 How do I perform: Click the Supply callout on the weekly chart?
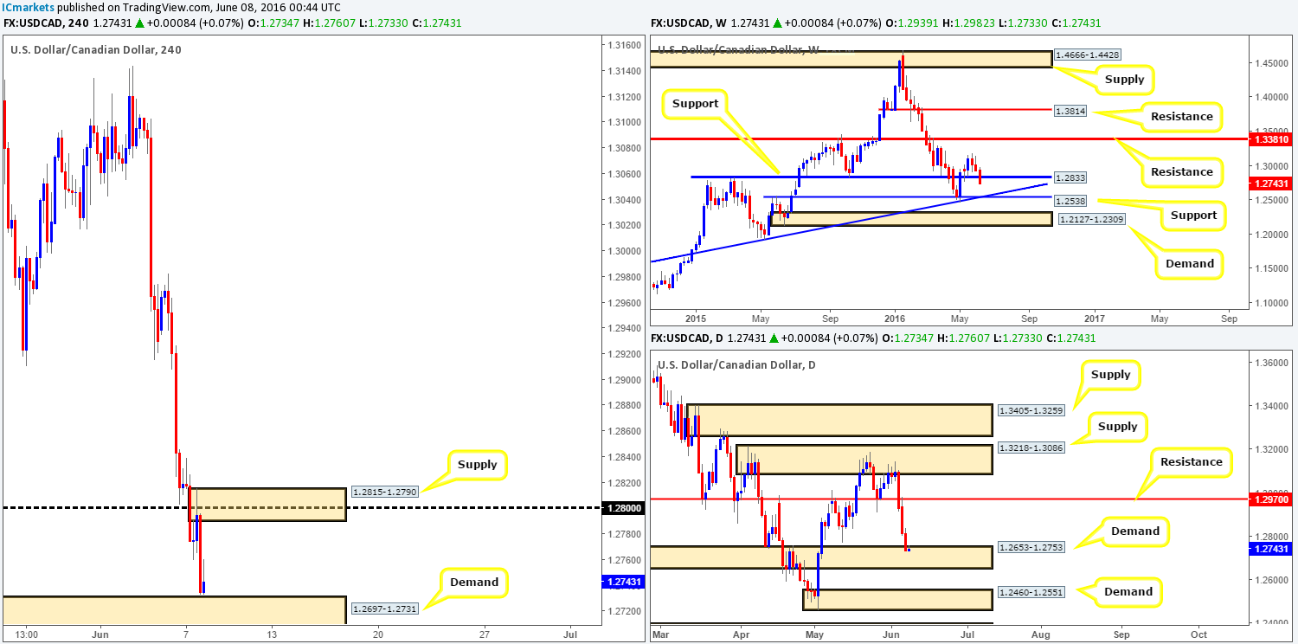(x=1124, y=80)
